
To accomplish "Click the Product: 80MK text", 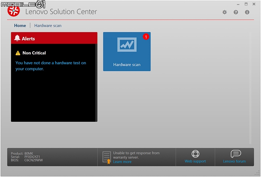I will (22, 154).
